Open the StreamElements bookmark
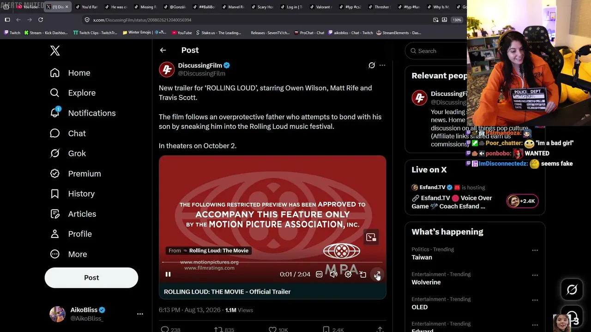591x332 pixels. [398, 33]
